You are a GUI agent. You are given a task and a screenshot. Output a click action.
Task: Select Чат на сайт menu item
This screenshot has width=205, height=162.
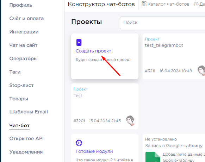[23, 45]
